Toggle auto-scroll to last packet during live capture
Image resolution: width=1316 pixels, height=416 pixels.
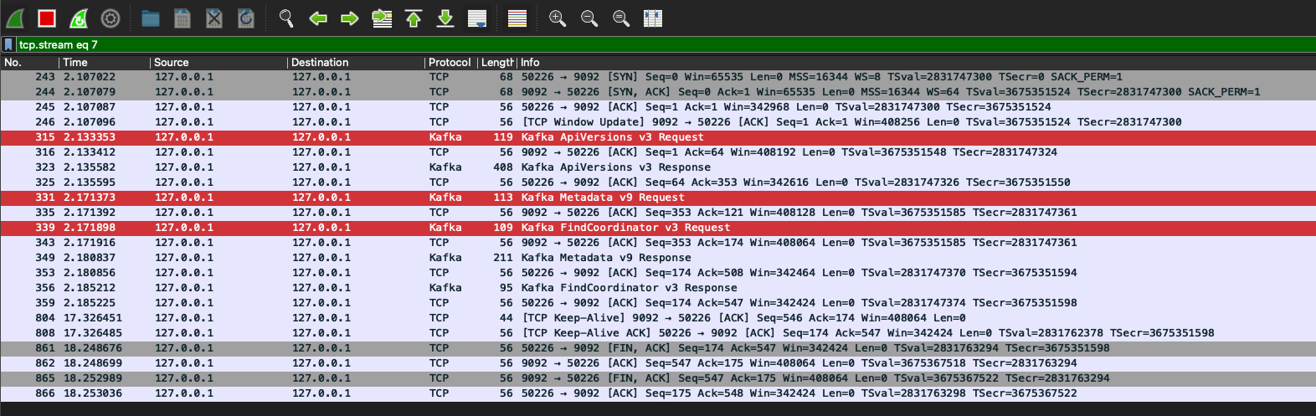(x=477, y=18)
